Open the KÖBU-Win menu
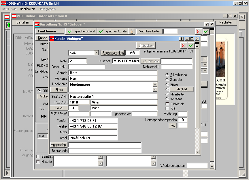This screenshot has height=180, width=249. tap(10, 9)
